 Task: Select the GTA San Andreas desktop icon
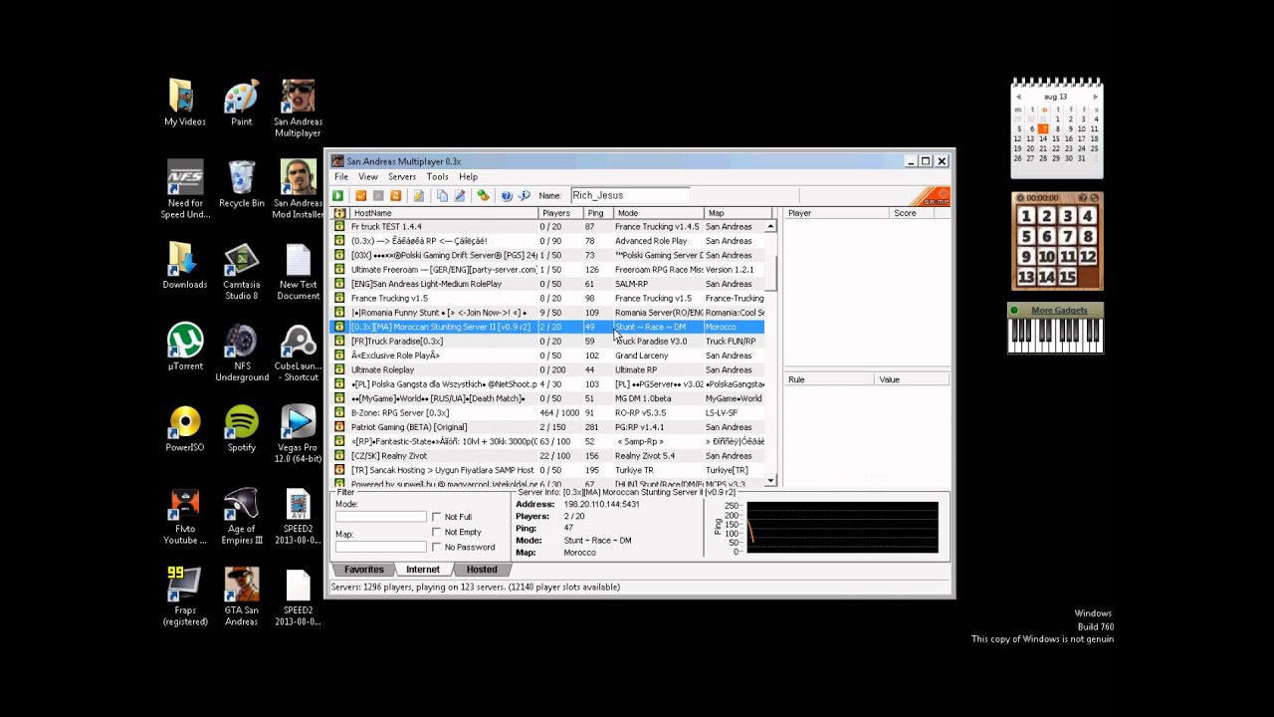(x=241, y=597)
